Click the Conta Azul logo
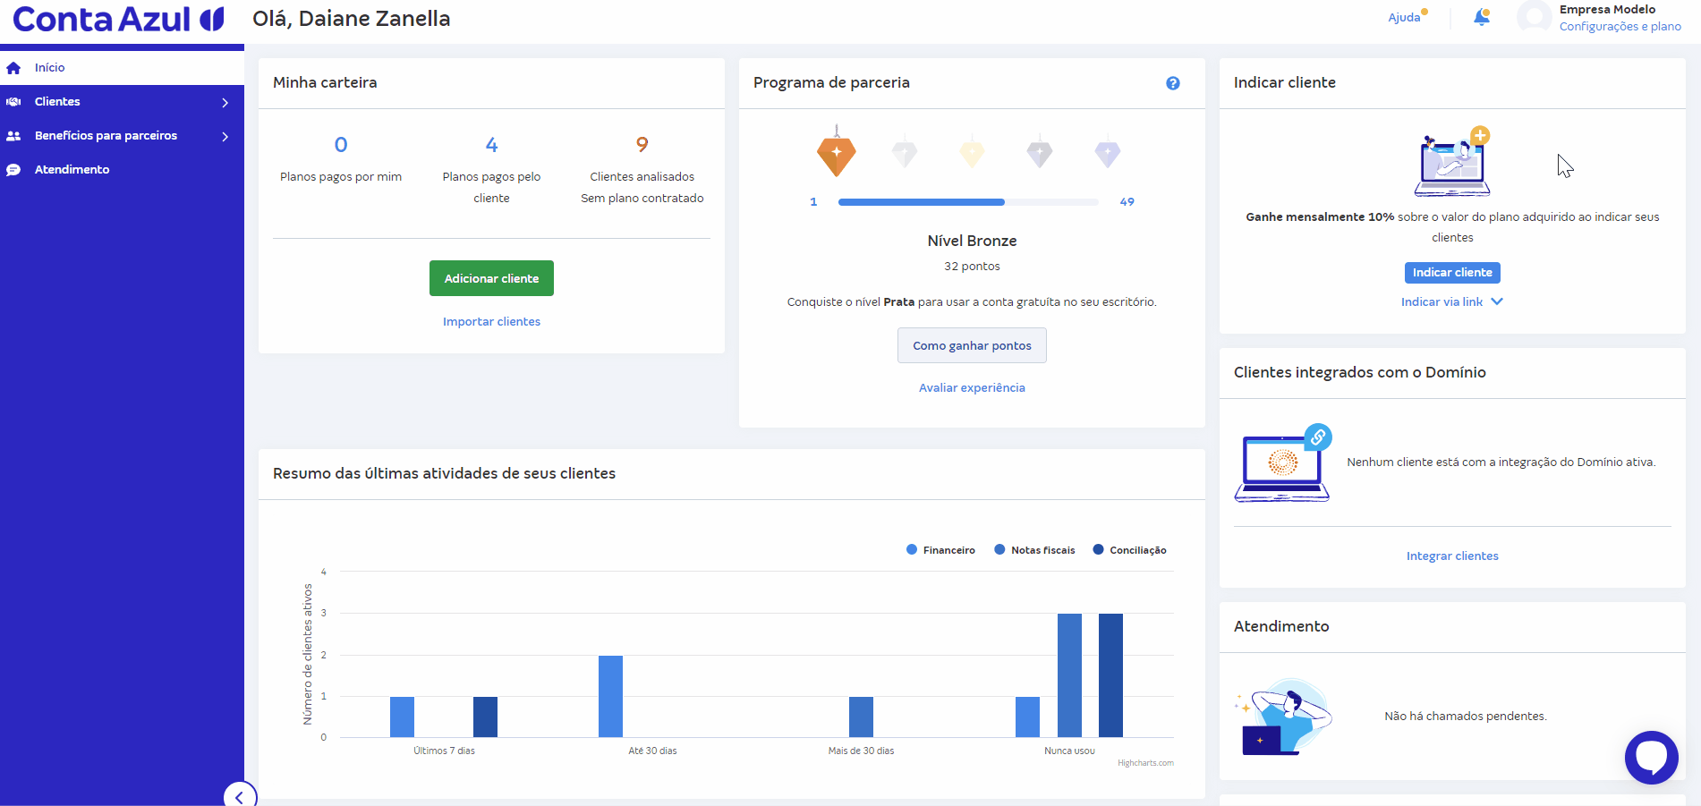The image size is (1701, 806). tap(118, 19)
